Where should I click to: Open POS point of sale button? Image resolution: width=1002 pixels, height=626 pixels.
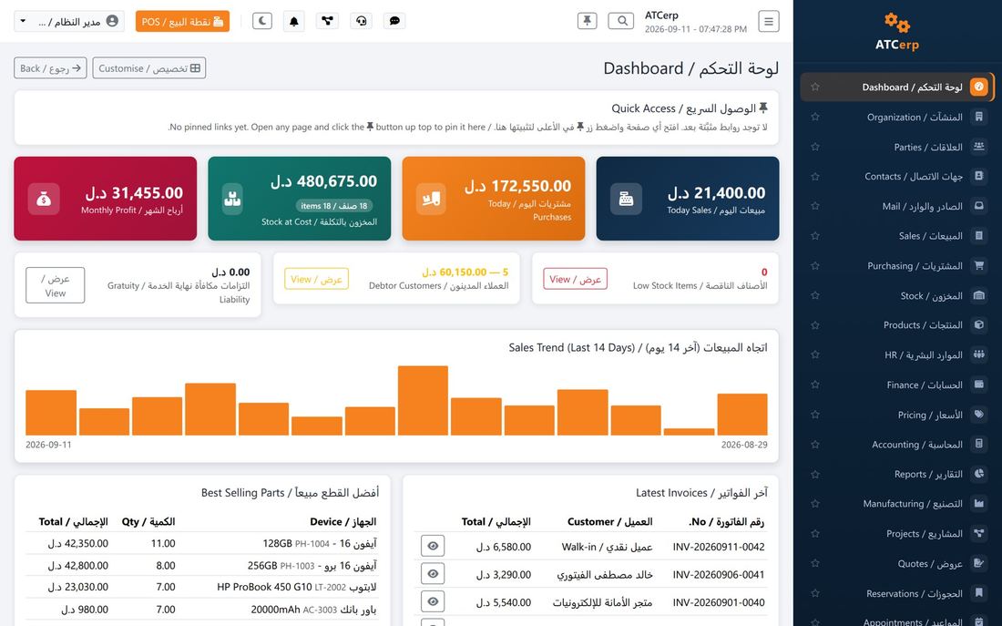(x=182, y=21)
